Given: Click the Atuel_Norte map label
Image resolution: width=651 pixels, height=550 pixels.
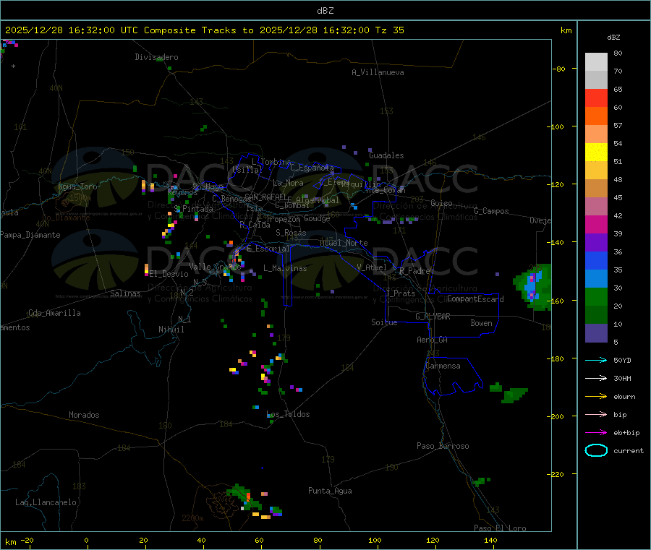Looking at the screenshot, I should point(344,243).
